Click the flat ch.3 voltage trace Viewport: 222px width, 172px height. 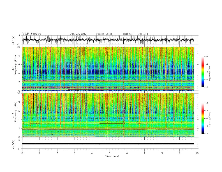click(x=108, y=144)
